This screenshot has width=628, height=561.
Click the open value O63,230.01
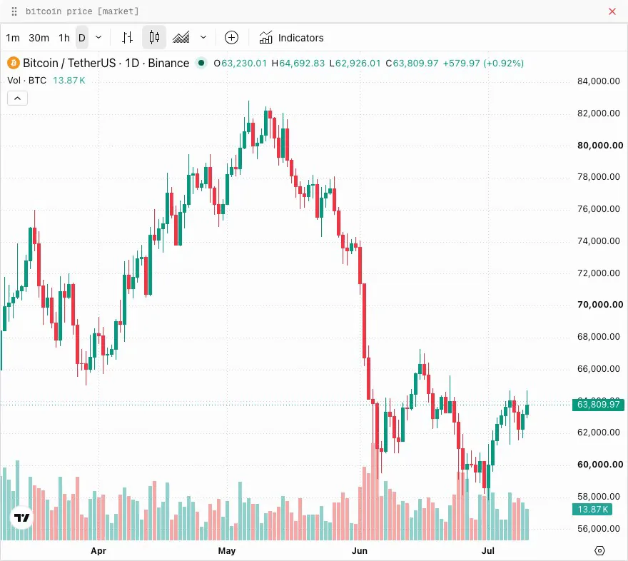pos(240,64)
